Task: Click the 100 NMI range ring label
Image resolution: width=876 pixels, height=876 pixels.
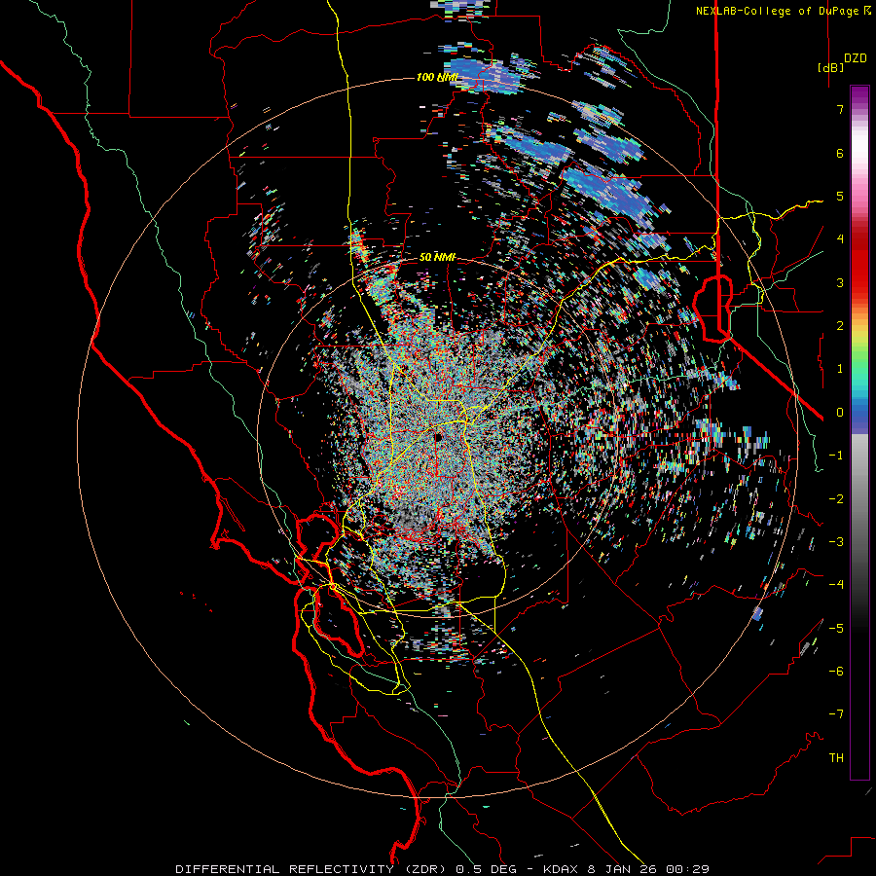Action: click(x=437, y=77)
